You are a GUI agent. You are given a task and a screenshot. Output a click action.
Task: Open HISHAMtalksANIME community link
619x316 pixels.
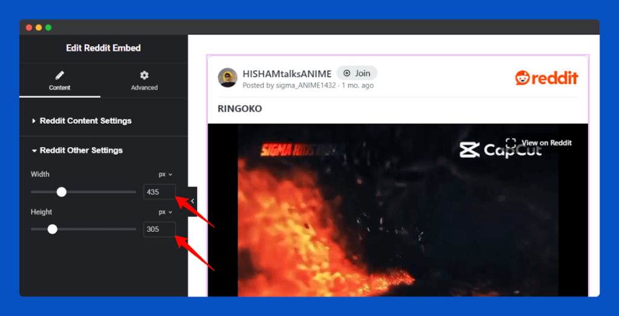point(287,74)
